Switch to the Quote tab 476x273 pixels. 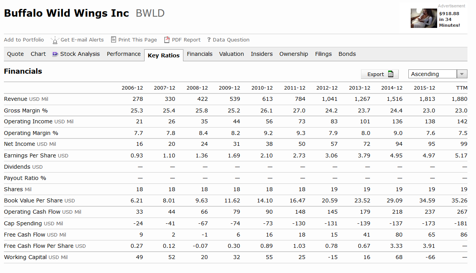[x=16, y=54]
